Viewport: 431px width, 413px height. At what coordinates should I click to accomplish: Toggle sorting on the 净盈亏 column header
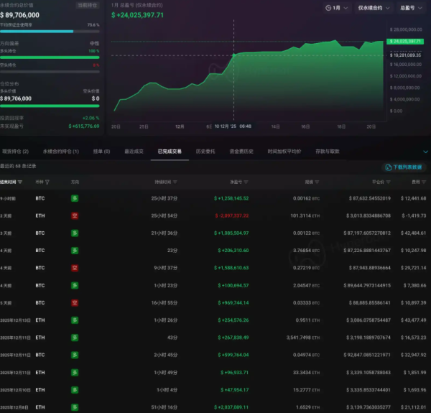(x=236, y=182)
